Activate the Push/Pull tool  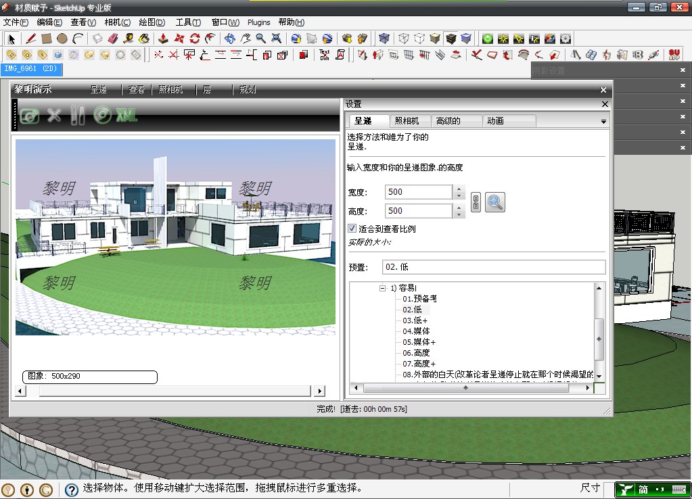tap(163, 39)
